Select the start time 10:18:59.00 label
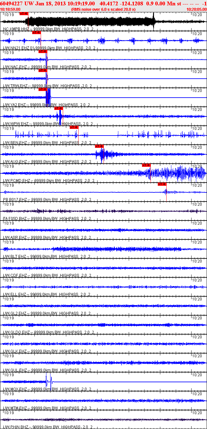This screenshot has width=207, height=429. tap(10, 9)
